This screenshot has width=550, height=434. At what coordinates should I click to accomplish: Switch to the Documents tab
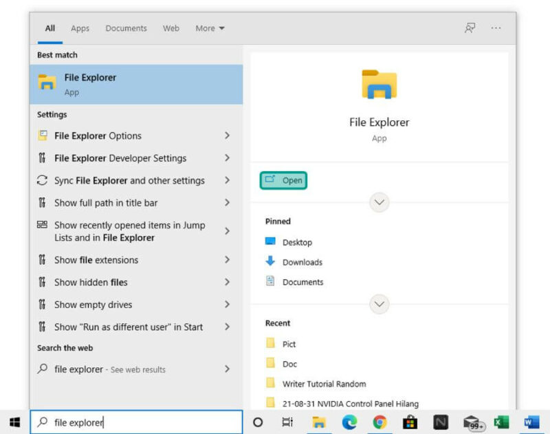[126, 28]
